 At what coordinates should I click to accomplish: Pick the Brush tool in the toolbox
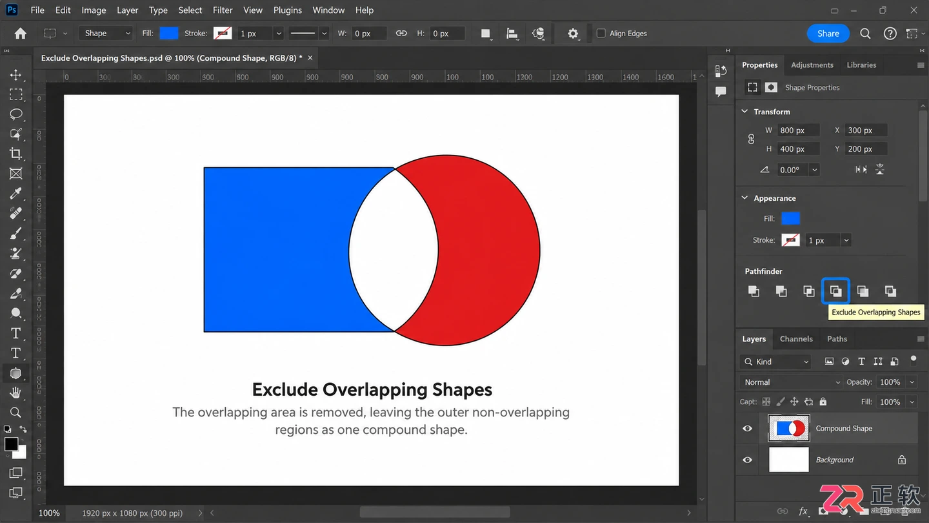[x=15, y=233]
